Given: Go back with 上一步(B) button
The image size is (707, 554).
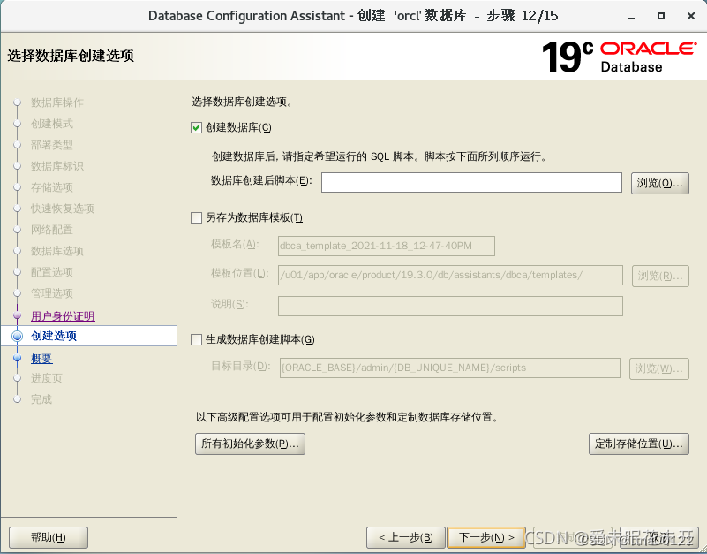Looking at the screenshot, I should click(x=405, y=537).
